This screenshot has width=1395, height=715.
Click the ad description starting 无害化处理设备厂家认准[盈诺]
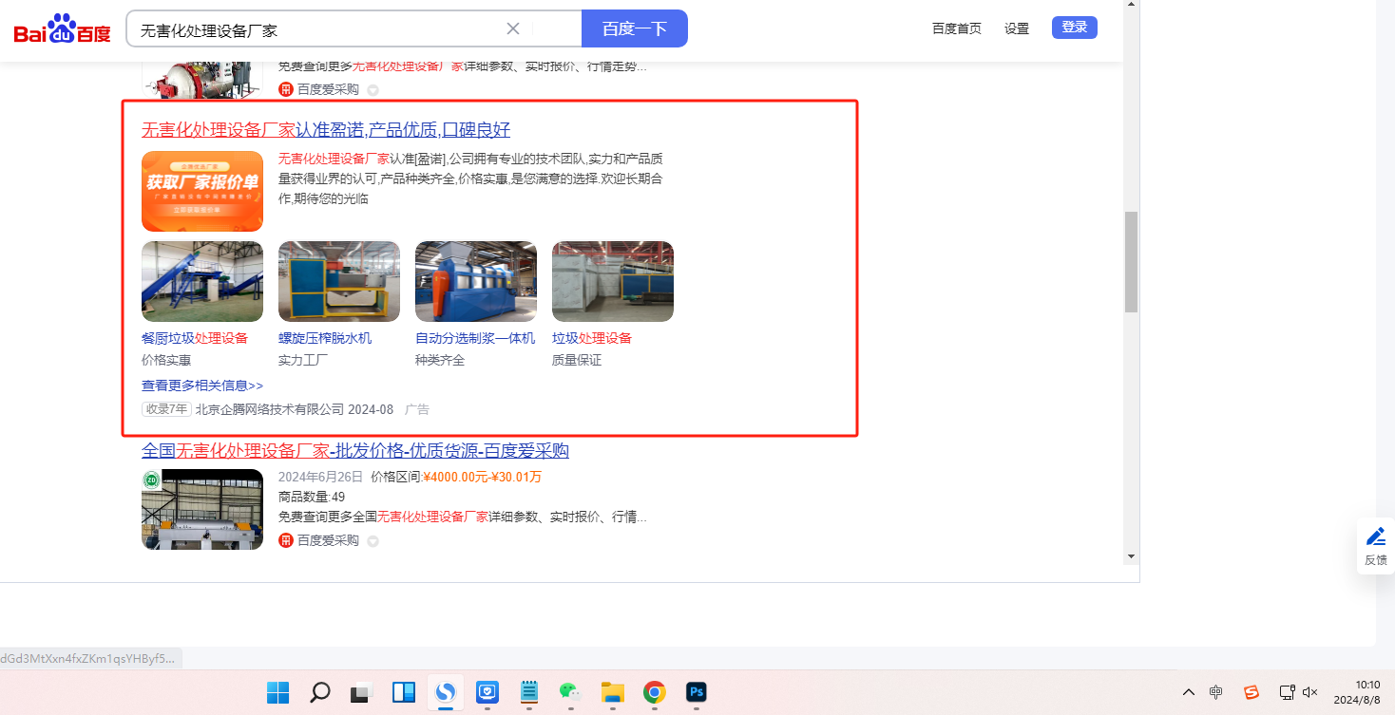coord(470,179)
